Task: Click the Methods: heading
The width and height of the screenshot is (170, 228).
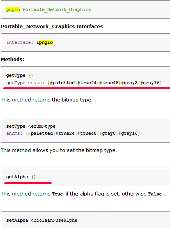Action: click(13, 59)
